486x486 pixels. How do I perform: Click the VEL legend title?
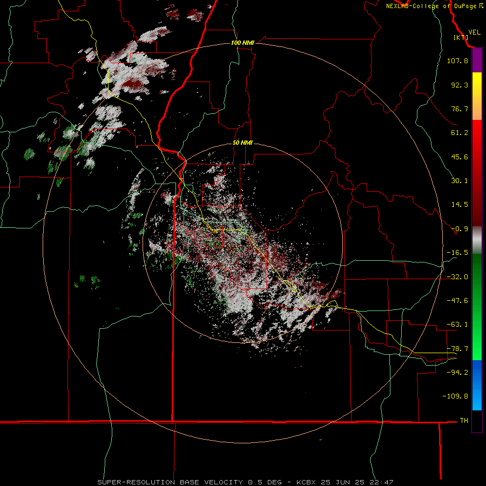click(474, 32)
